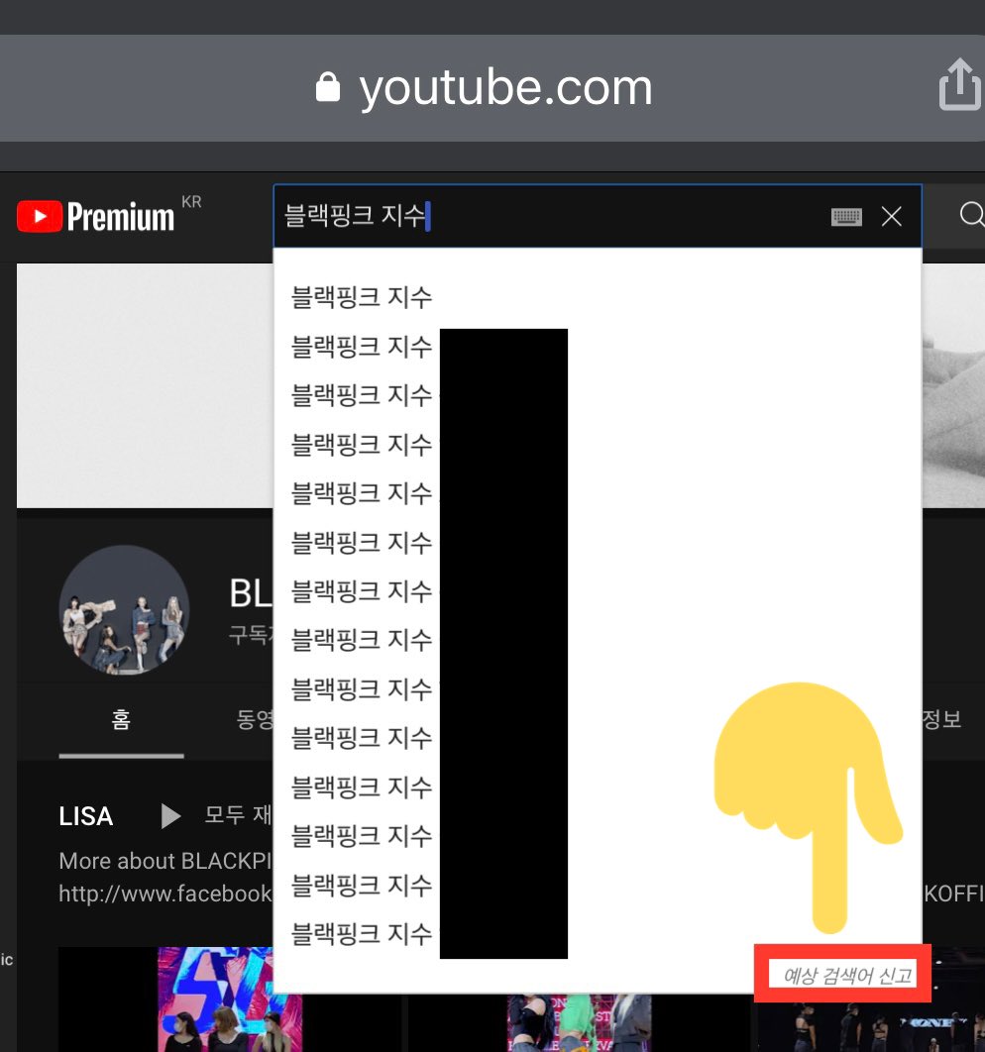The image size is (985, 1052).
Task: Click the YouTube Premium logo
Action: click(95, 217)
